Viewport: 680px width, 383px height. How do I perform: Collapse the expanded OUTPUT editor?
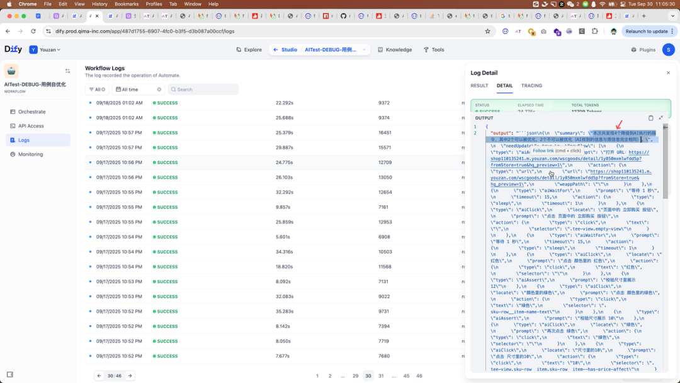[661, 118]
